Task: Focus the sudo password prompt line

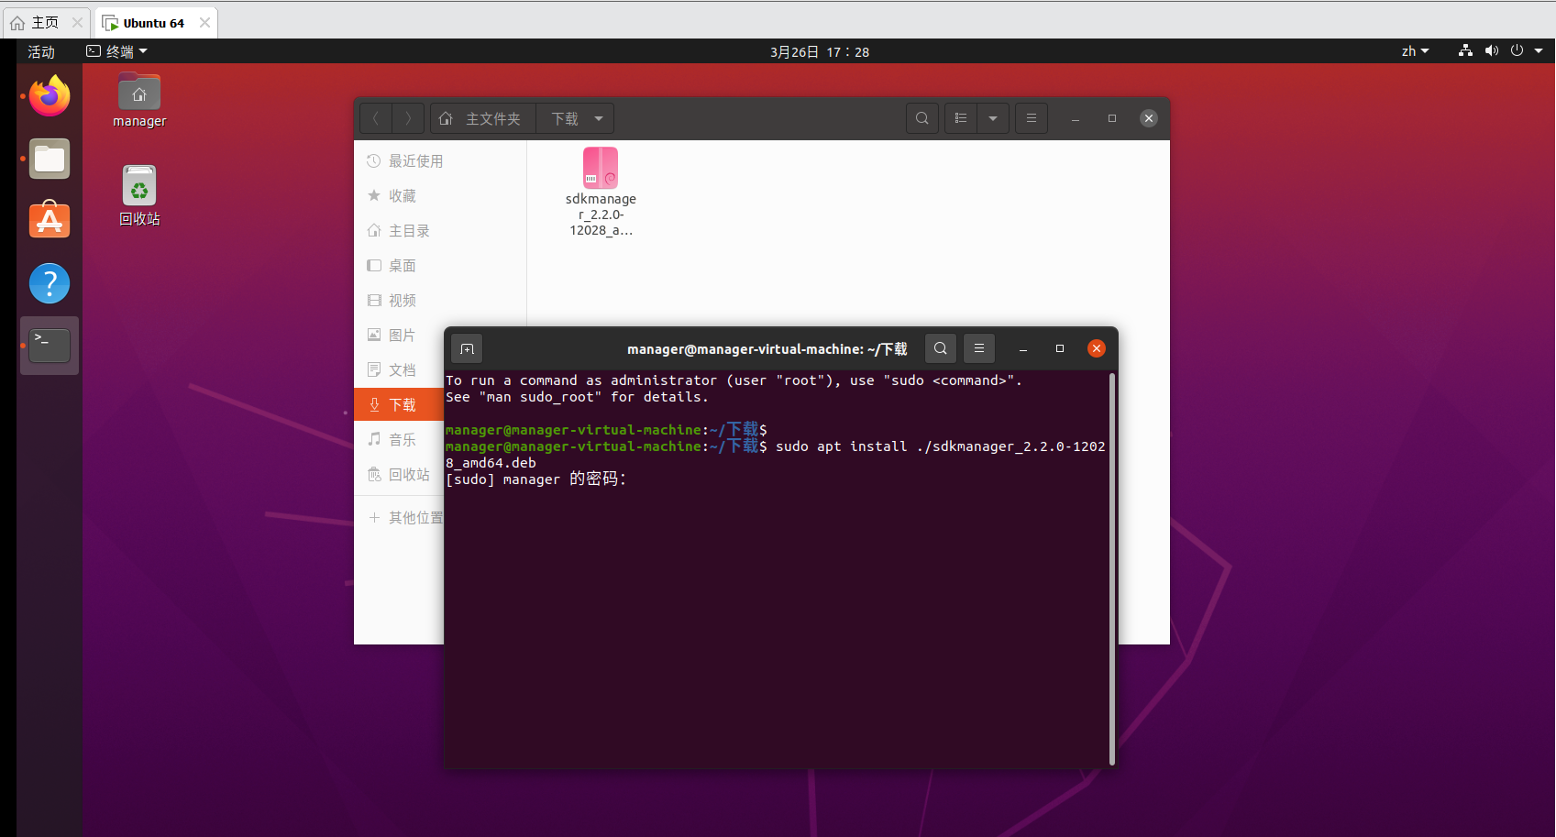Action: point(536,479)
